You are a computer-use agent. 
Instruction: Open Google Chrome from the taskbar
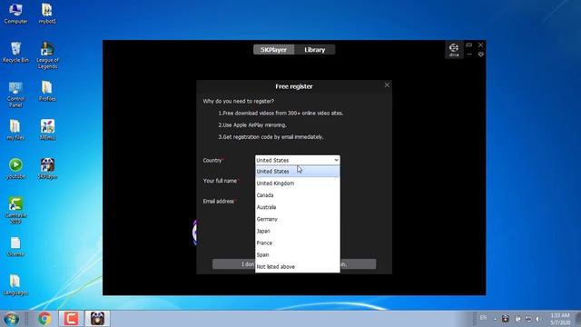(44, 319)
